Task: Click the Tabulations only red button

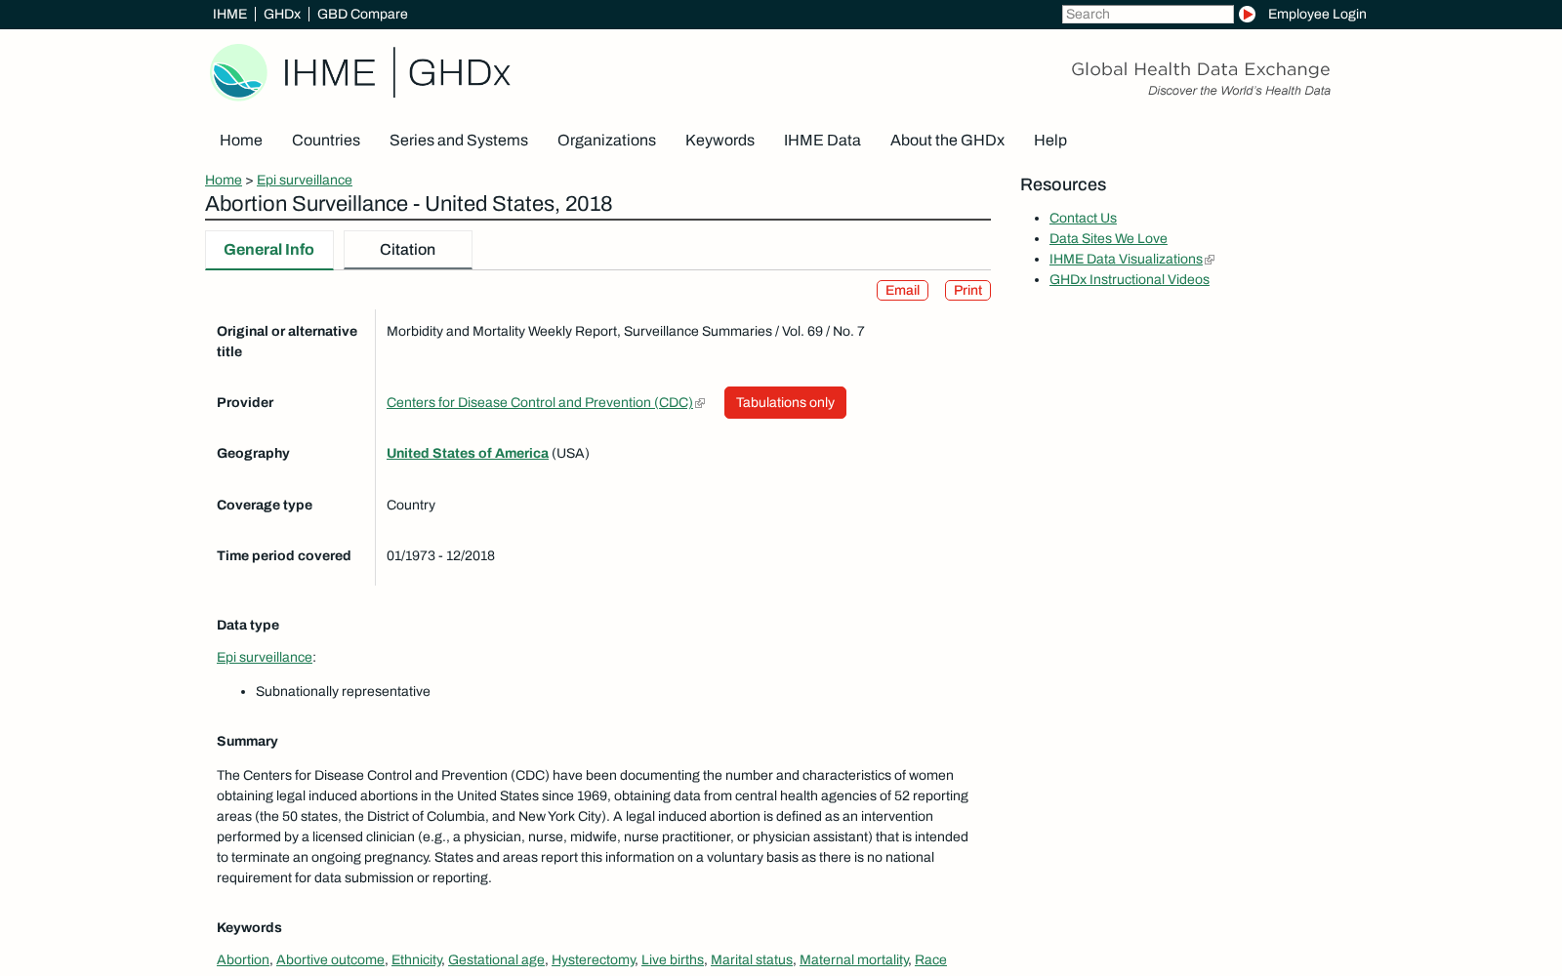Action: click(x=785, y=403)
